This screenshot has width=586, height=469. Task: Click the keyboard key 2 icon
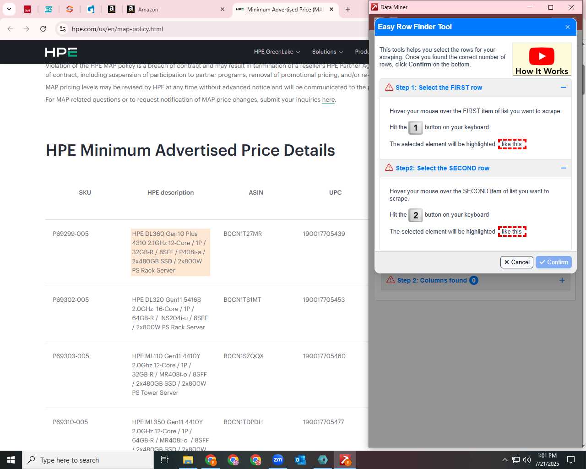point(416,215)
